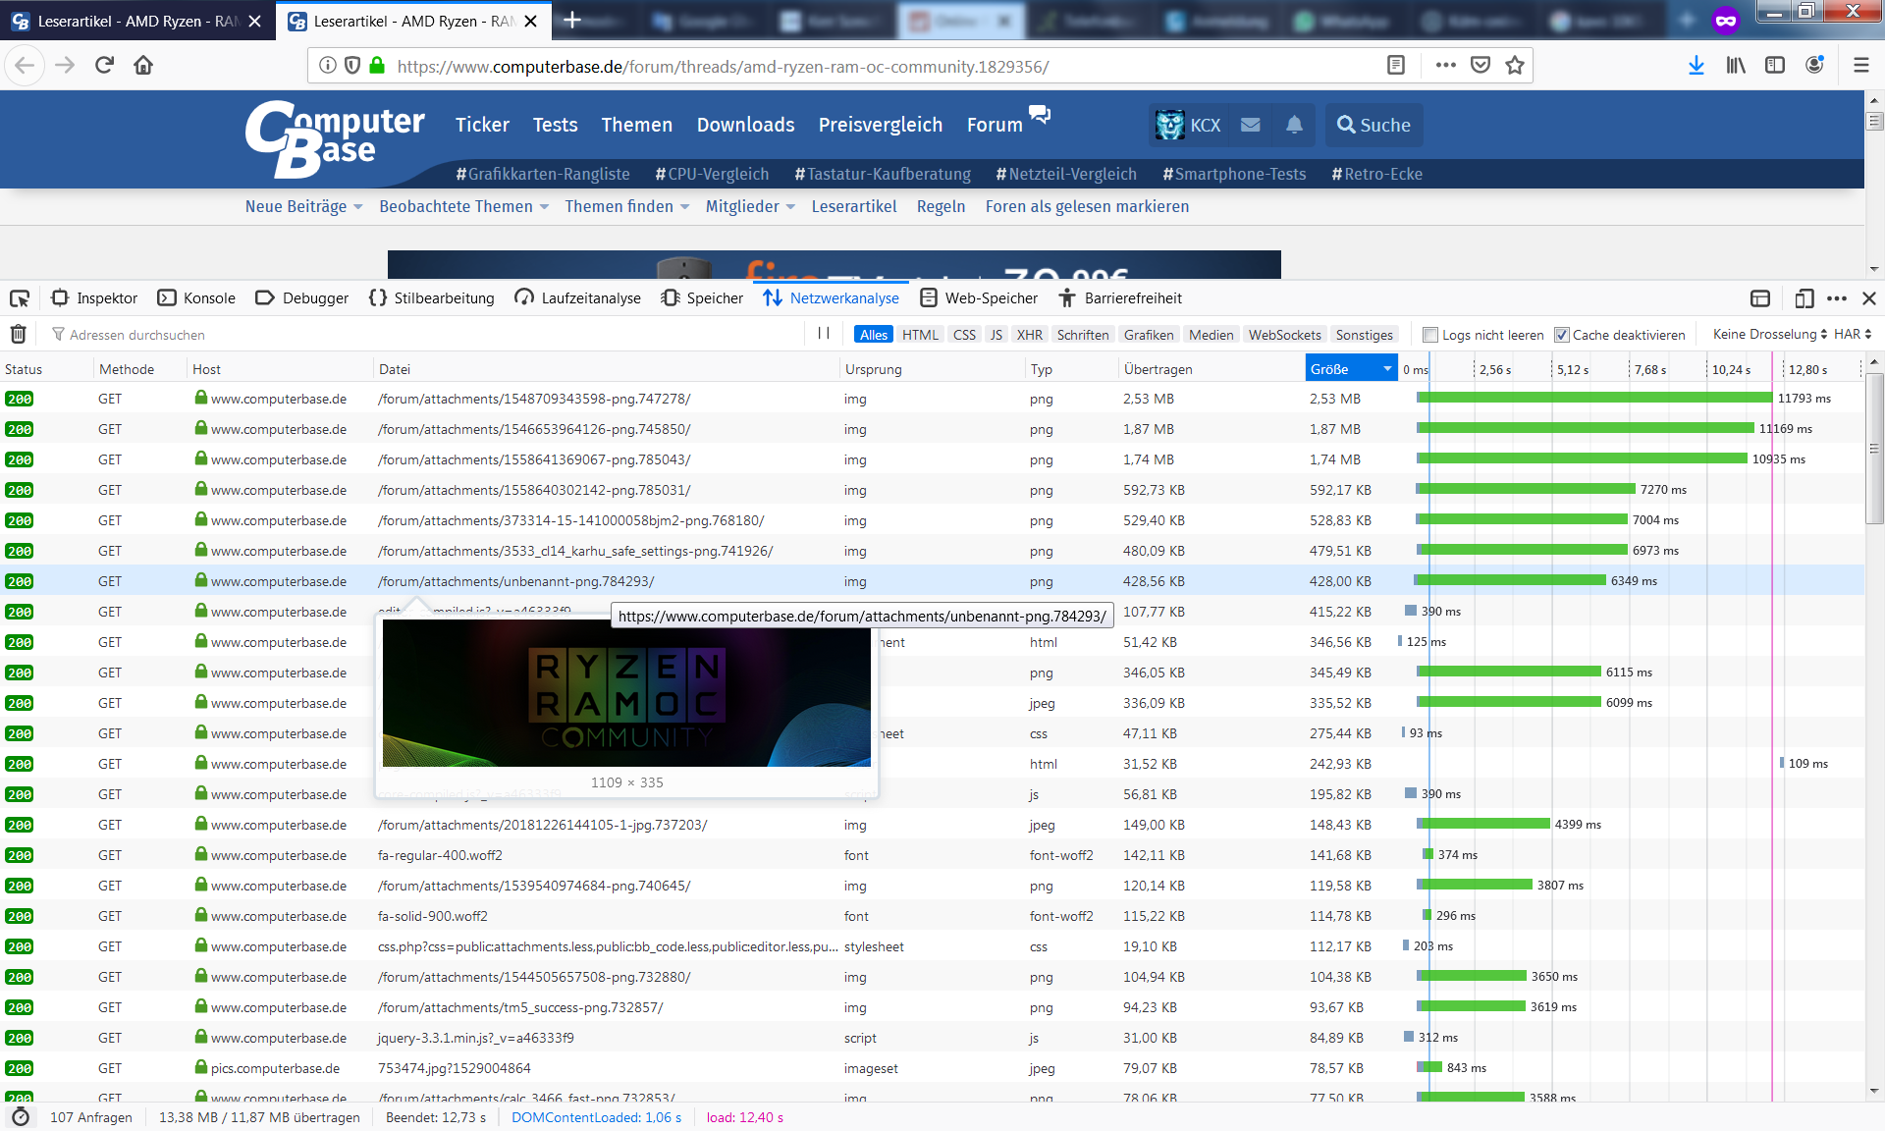Open forum notifications bell icon

[x=1294, y=125]
